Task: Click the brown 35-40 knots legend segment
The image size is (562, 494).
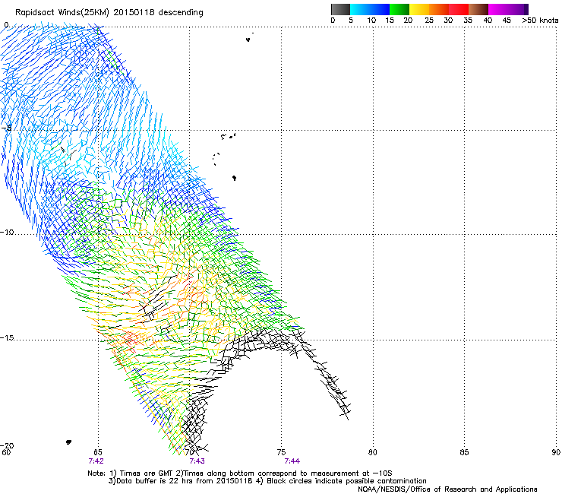Action: tap(478, 9)
